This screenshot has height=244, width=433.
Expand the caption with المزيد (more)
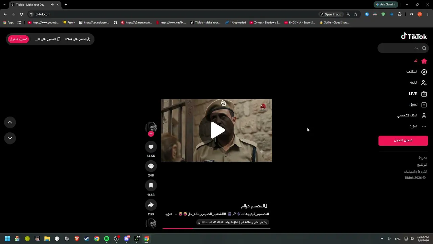tap(168, 214)
